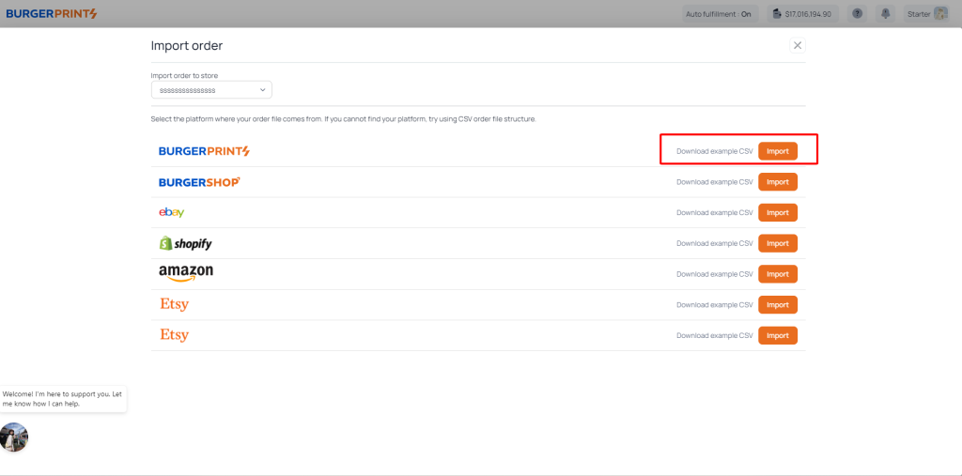962x476 pixels.
Task: Click the BurgerPrints logo in the header
Action: tap(52, 14)
